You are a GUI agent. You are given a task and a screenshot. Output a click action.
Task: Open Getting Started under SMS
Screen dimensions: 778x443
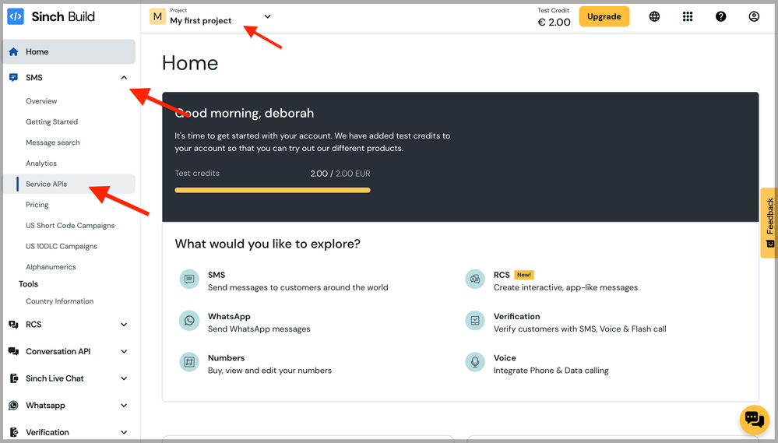pos(51,121)
